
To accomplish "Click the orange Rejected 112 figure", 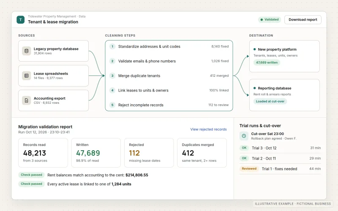I will (x=134, y=153).
